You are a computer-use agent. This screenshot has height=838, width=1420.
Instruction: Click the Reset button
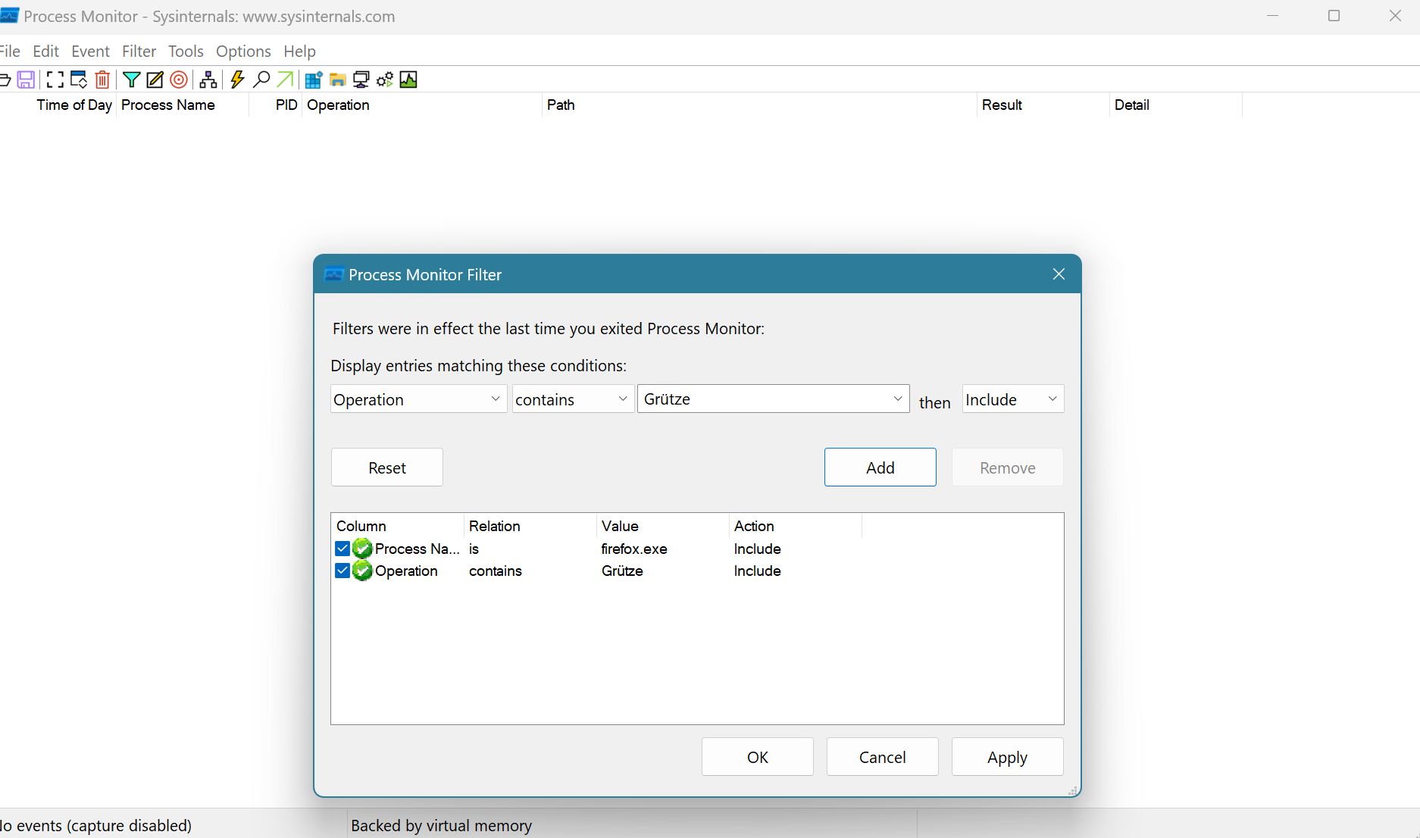click(386, 467)
